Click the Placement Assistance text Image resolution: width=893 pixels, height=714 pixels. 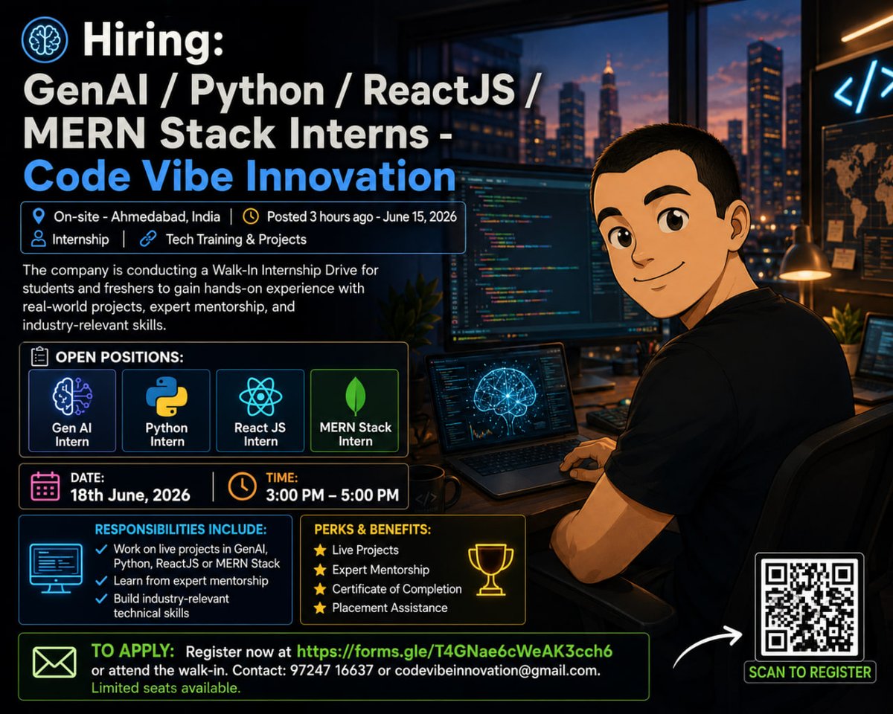pyautogui.click(x=390, y=608)
